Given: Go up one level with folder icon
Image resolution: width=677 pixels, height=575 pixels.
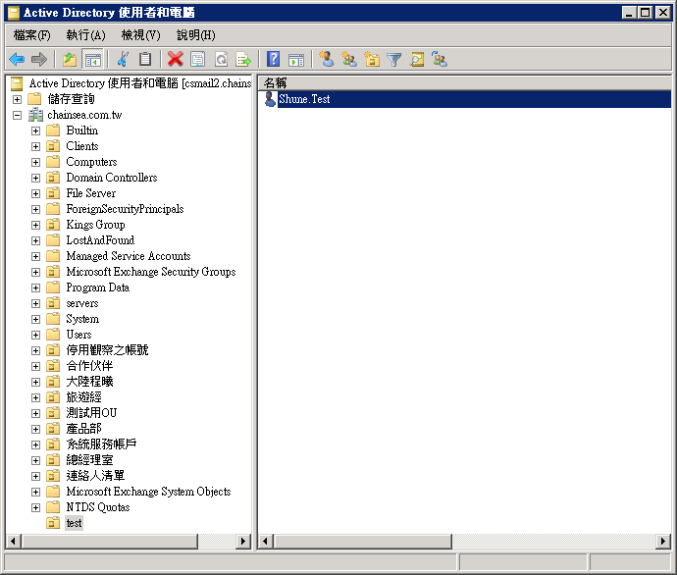Looking at the screenshot, I should tap(69, 59).
